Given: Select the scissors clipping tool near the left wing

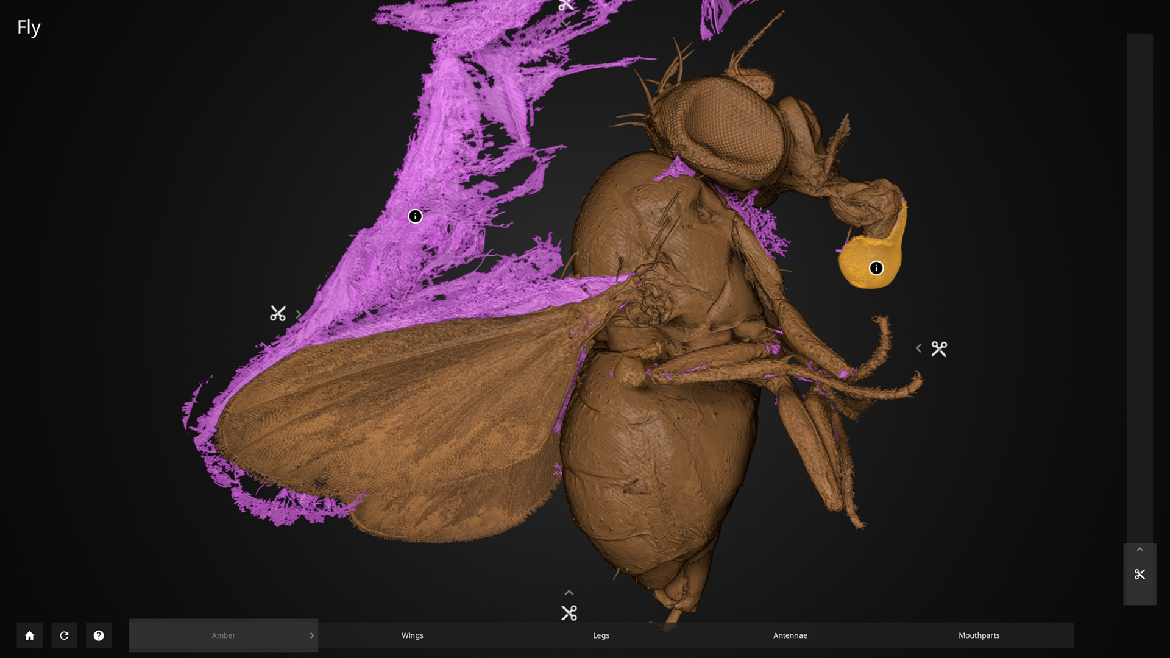Looking at the screenshot, I should (x=278, y=313).
